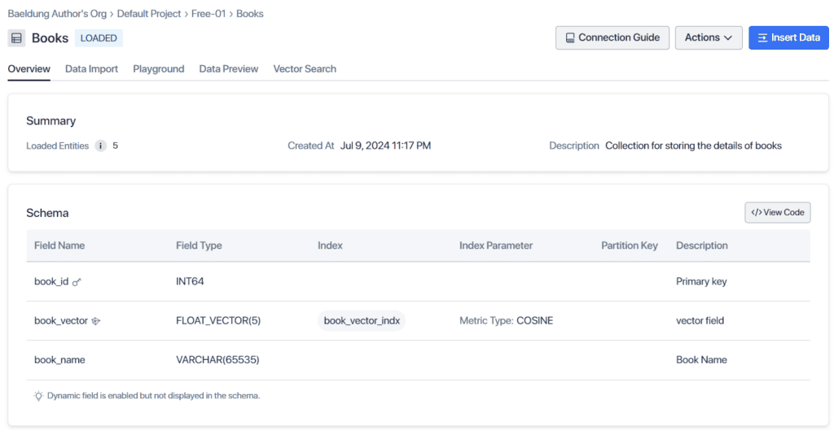
Task: Select the Overview tab
Action: [x=29, y=69]
